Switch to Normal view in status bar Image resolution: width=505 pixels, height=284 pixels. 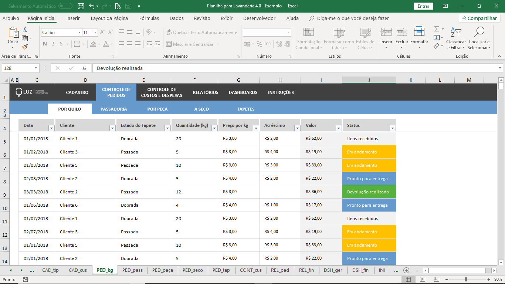[408, 280]
